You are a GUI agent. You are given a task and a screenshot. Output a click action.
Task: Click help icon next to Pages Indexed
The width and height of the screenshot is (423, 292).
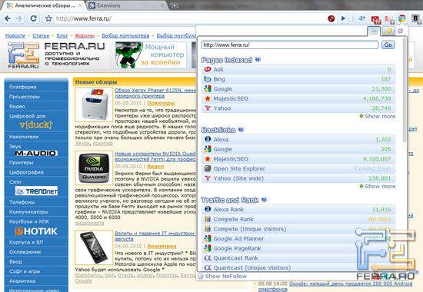coord(258,60)
